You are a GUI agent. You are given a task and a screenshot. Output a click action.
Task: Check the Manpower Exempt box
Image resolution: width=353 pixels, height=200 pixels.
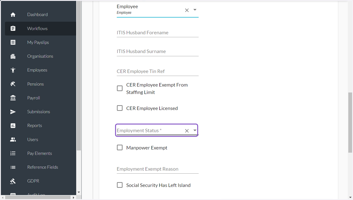[120, 148]
